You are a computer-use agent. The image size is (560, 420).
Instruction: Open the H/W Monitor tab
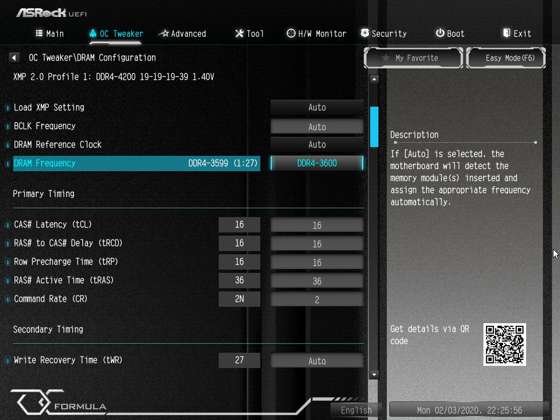click(317, 33)
